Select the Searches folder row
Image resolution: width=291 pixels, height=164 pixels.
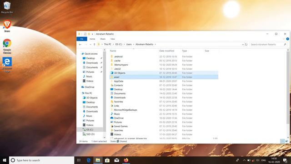point(164,130)
